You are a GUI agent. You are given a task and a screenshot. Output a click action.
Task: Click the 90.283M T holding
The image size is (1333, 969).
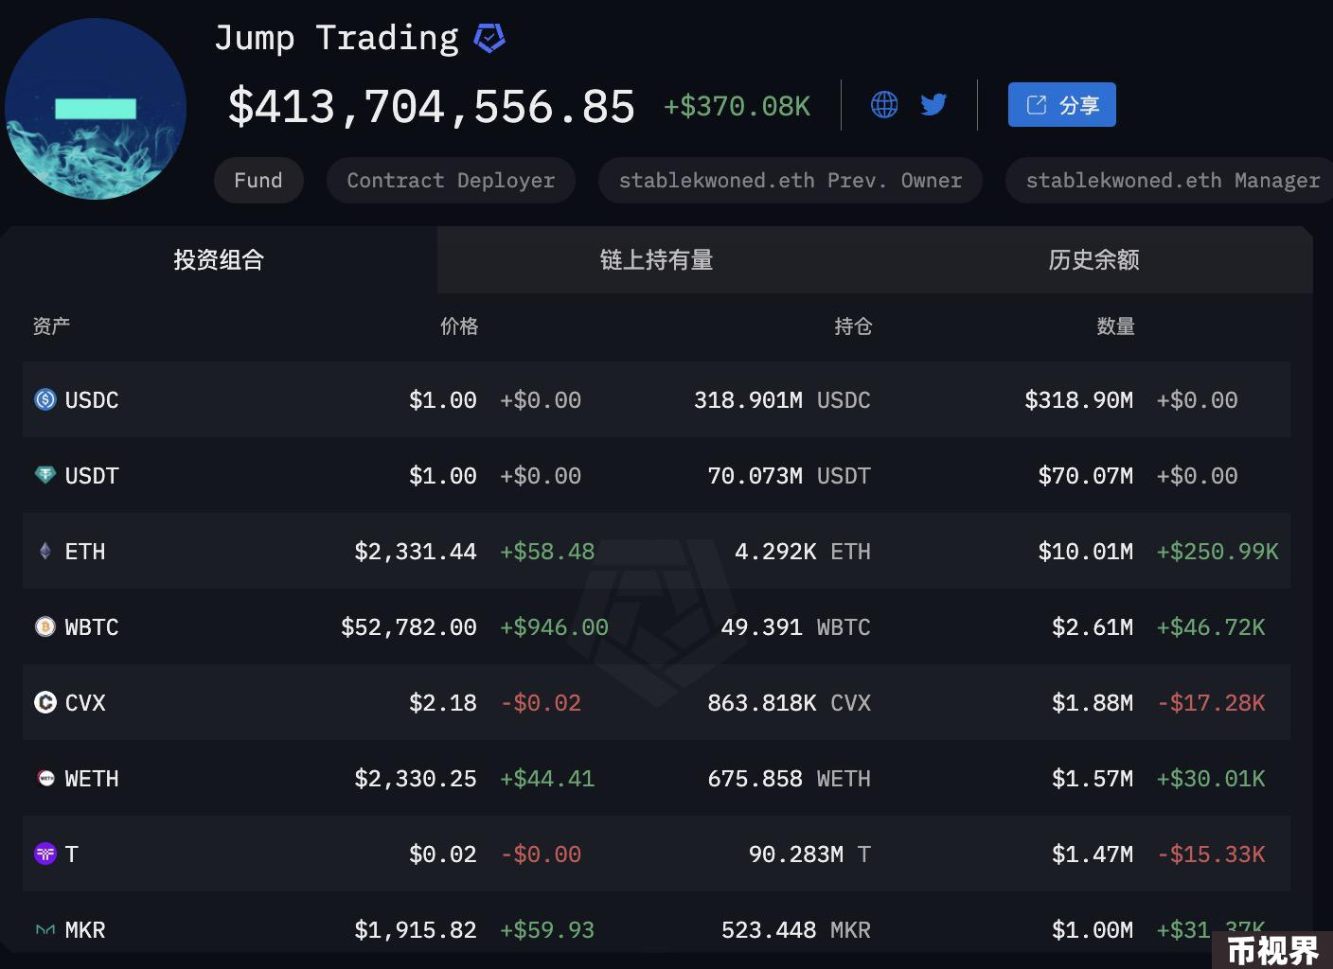coord(809,854)
